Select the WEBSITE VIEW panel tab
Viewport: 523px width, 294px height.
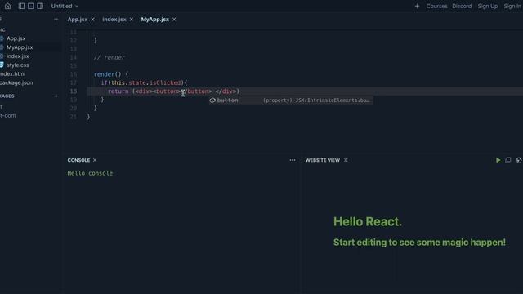pyautogui.click(x=323, y=160)
